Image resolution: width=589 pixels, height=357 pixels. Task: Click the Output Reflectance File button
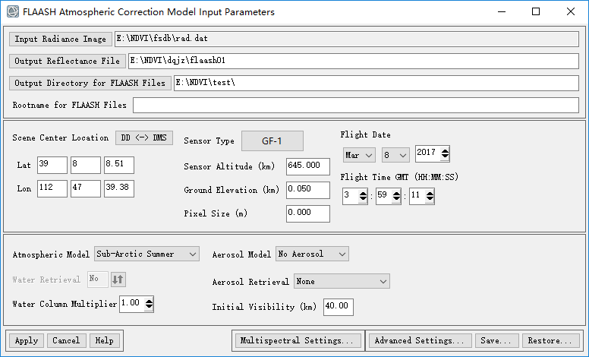click(68, 61)
